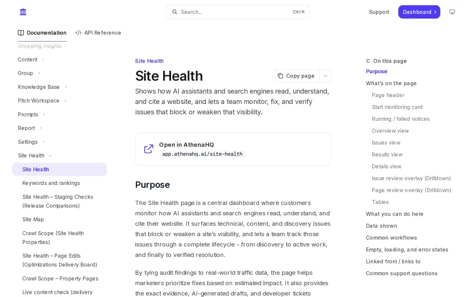This screenshot has height=297, width=476.
Task: Click the book icon beside Documentation
Action: point(20,33)
